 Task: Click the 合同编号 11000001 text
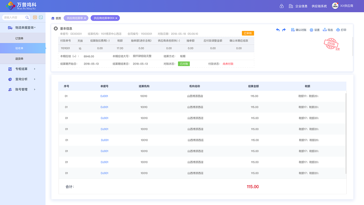[140, 34]
